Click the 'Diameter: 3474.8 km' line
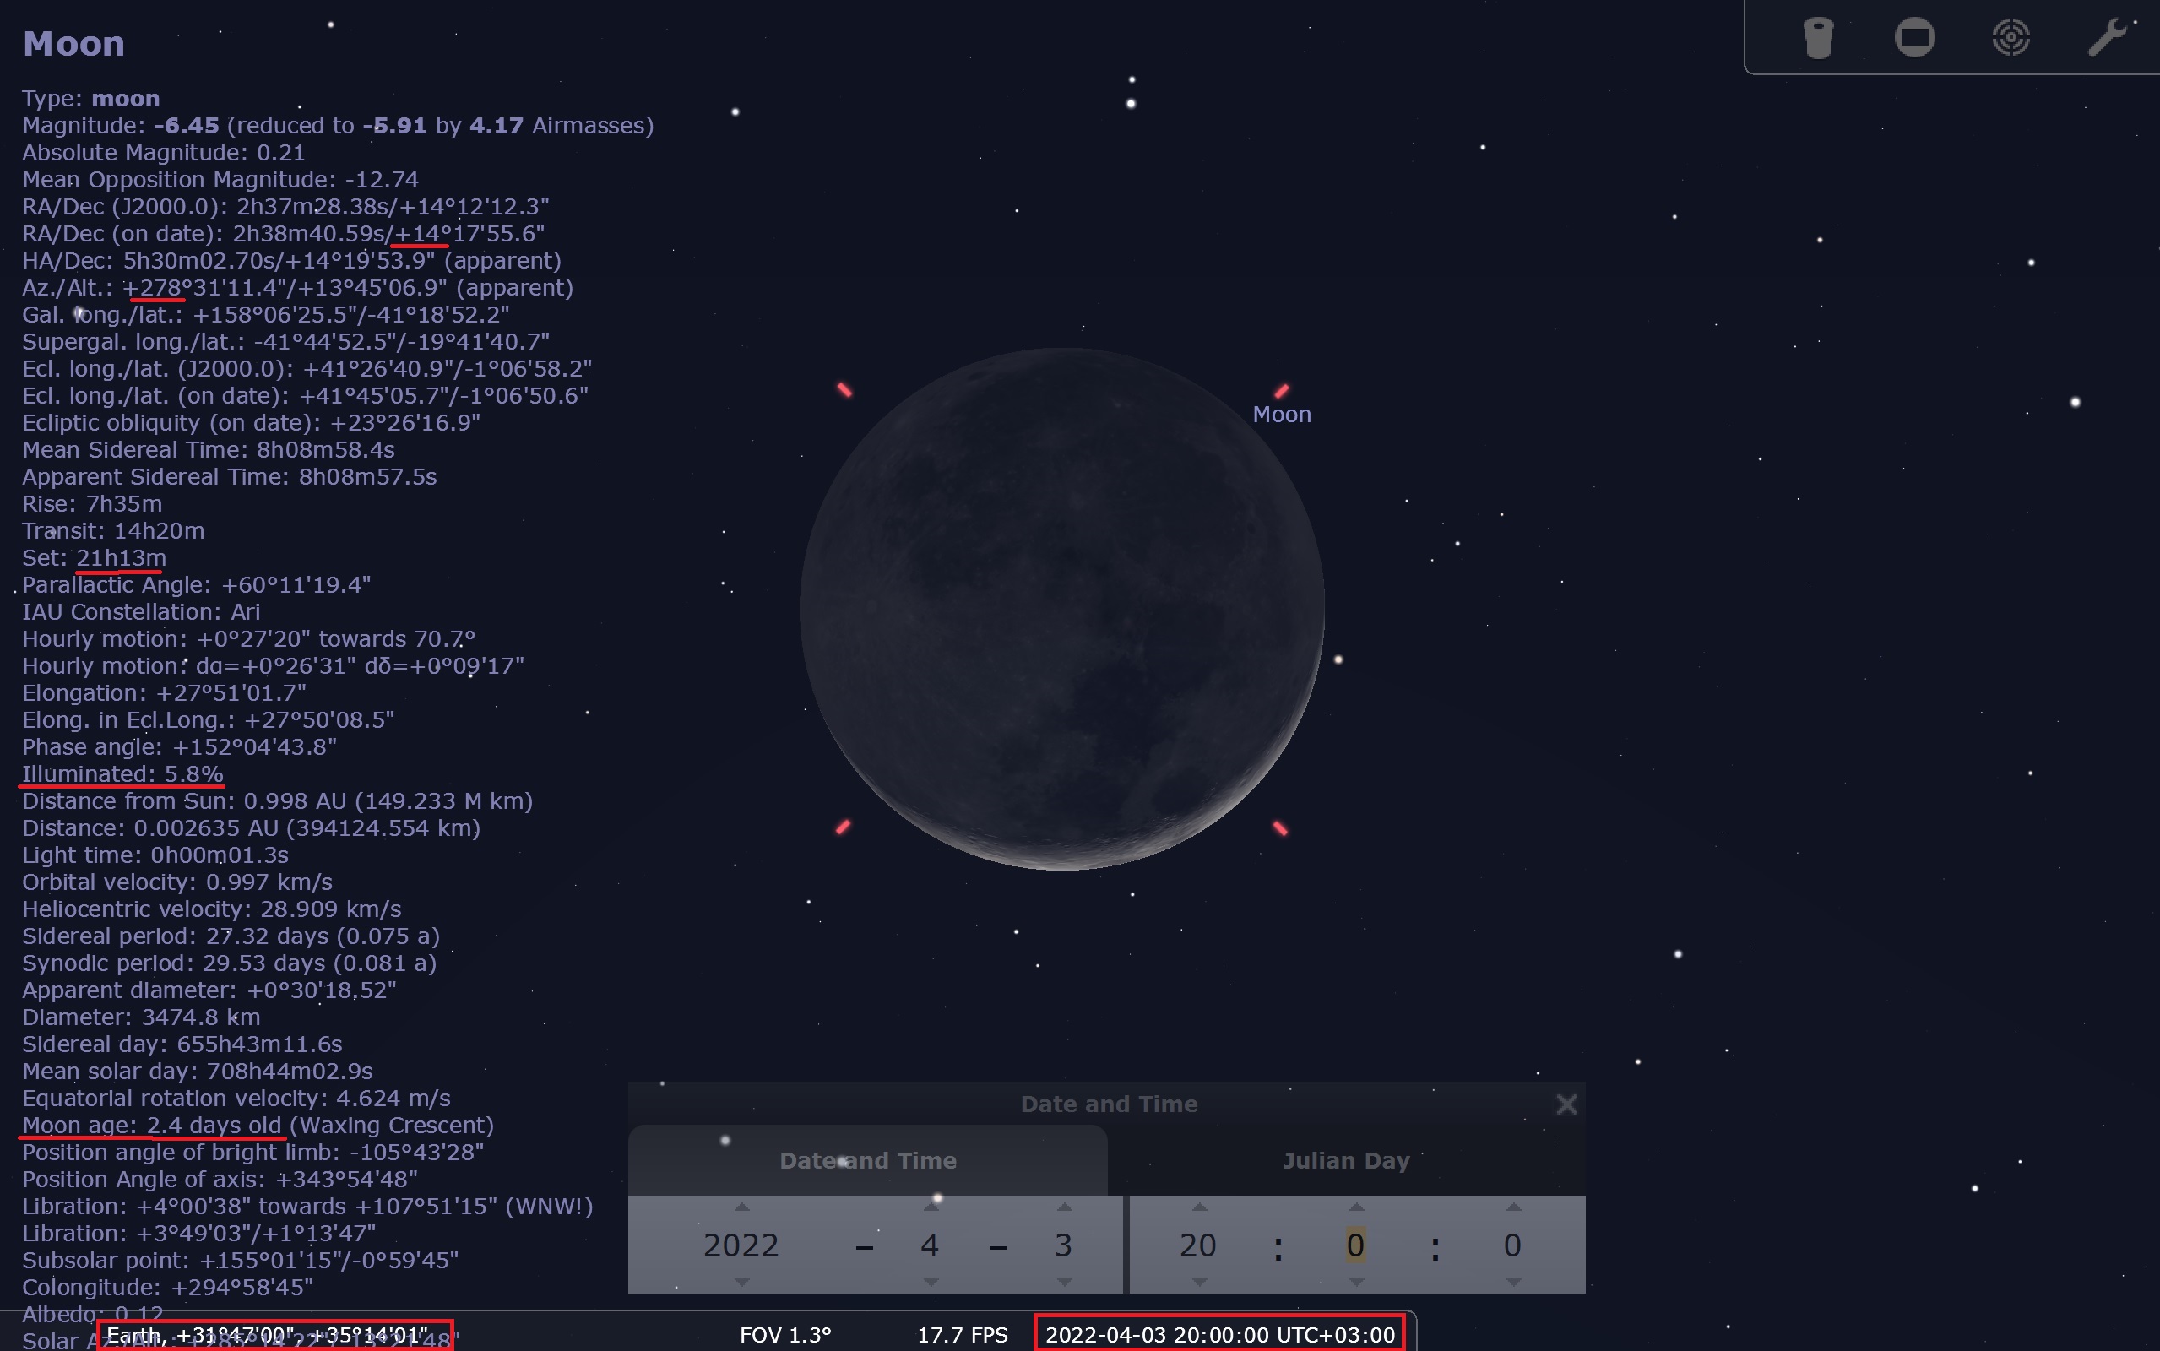 click(x=142, y=1017)
